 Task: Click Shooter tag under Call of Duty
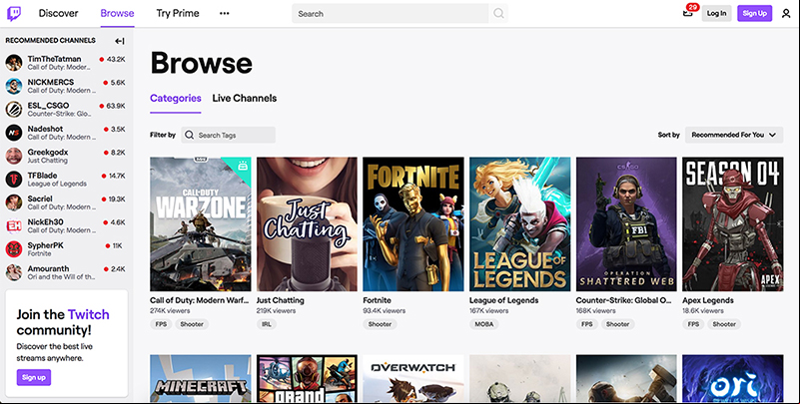(192, 324)
